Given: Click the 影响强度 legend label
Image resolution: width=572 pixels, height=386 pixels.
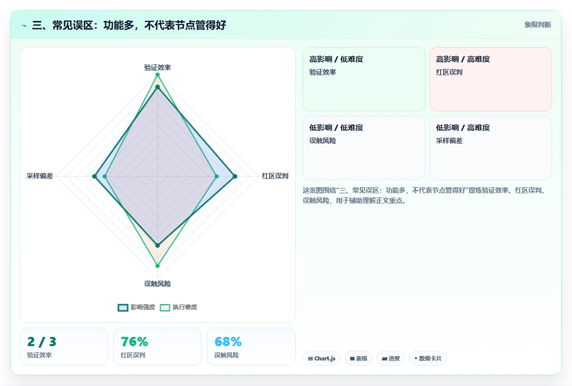Looking at the screenshot, I should click(x=142, y=307).
